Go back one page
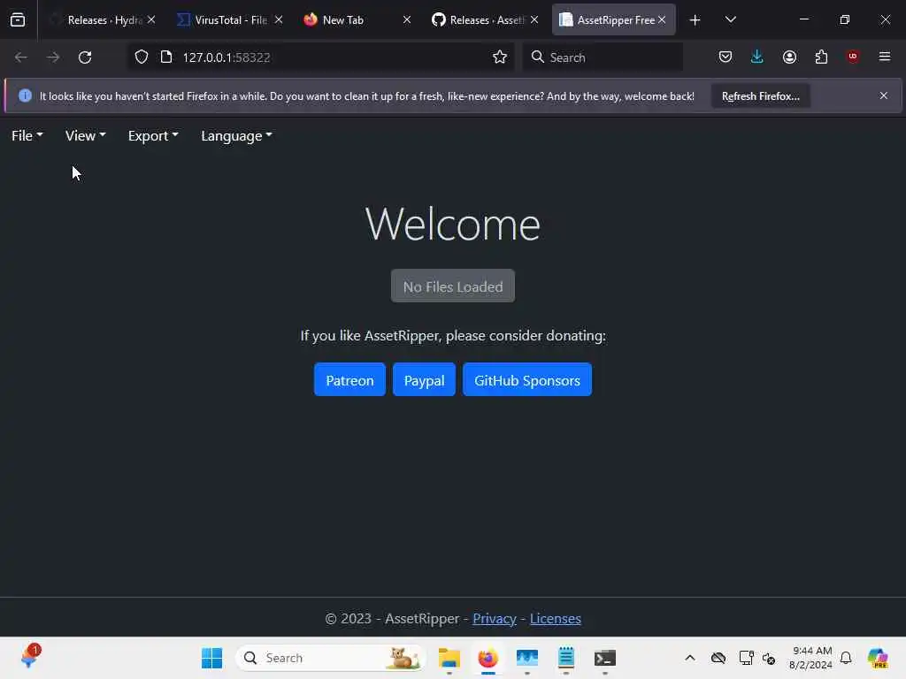 [21, 57]
